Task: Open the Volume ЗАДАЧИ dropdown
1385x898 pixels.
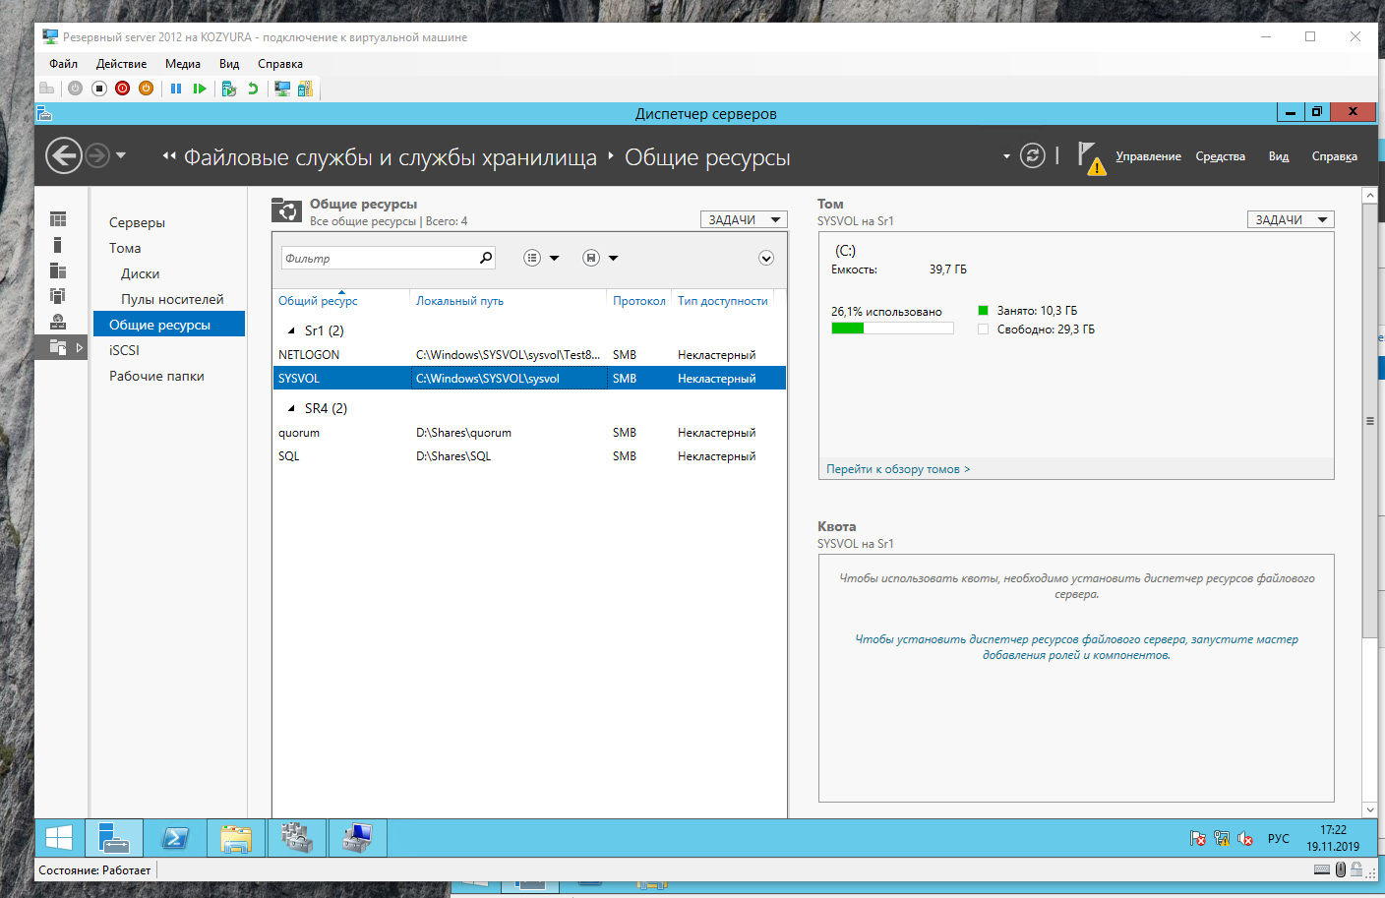Action: [x=1291, y=219]
